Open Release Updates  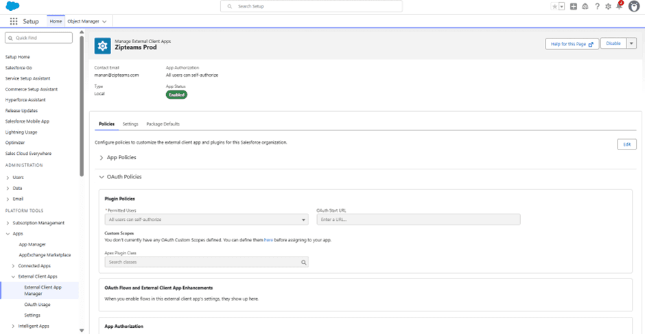click(x=21, y=110)
